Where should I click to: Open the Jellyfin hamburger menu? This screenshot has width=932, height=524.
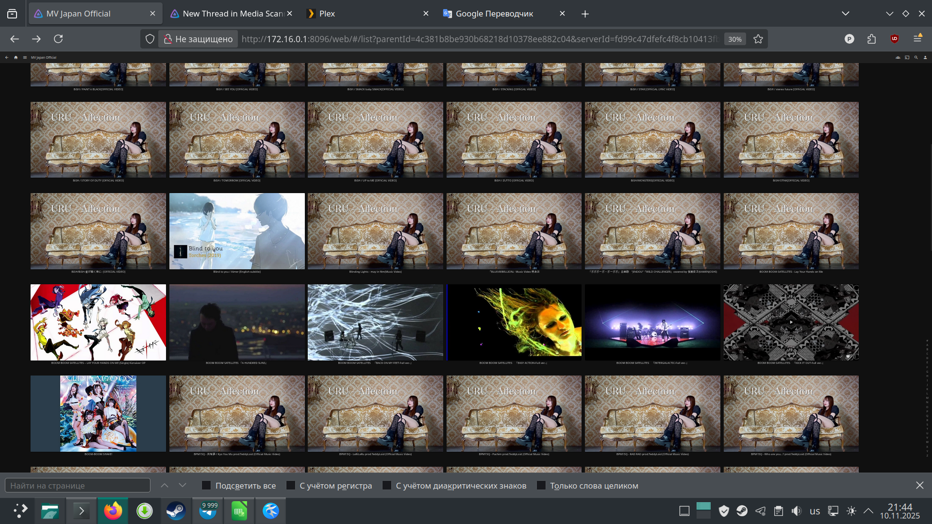(x=25, y=57)
